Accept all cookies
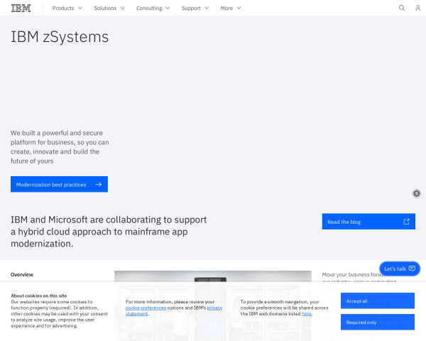Screen dimensions: 426x341 (x=378, y=301)
